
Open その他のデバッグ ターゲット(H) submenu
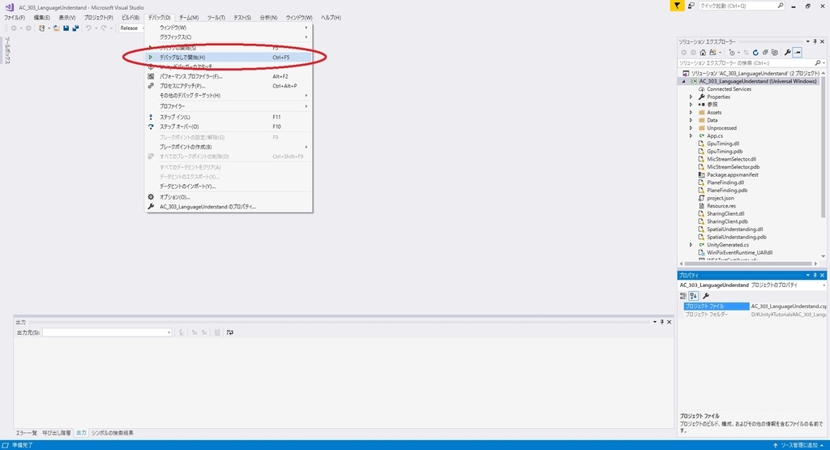pyautogui.click(x=229, y=96)
